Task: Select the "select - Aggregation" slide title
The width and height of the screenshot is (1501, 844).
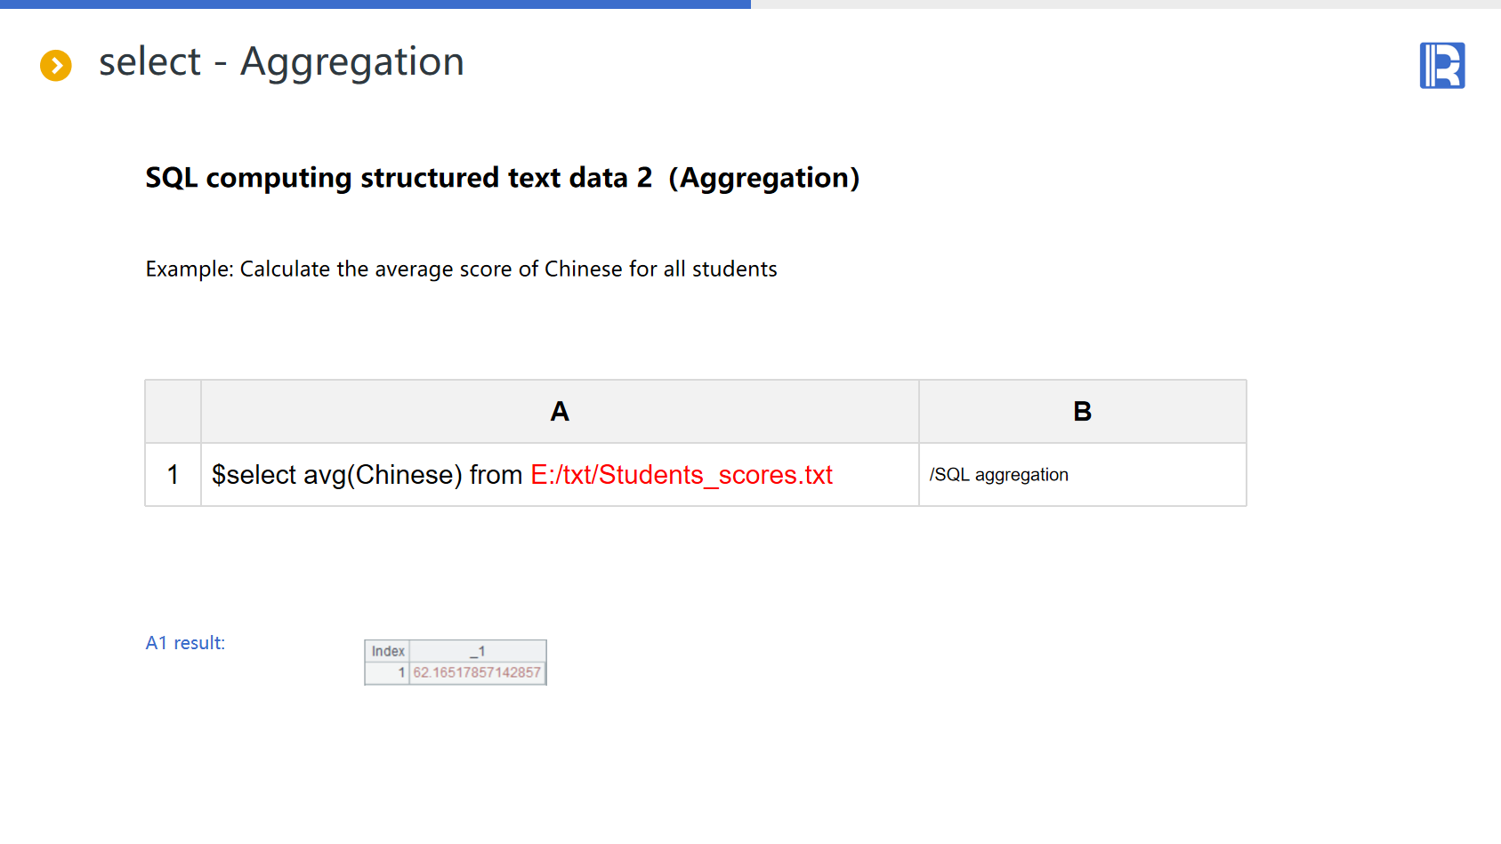Action: (x=281, y=62)
